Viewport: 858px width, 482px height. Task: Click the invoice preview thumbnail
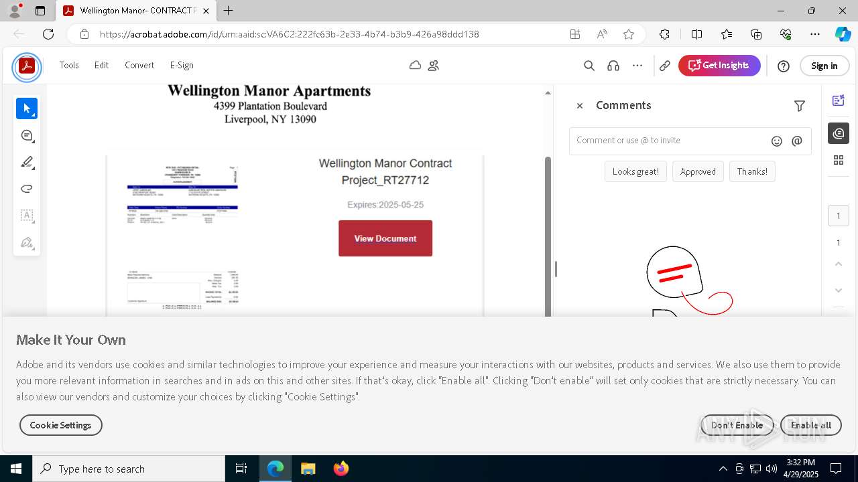[182, 236]
